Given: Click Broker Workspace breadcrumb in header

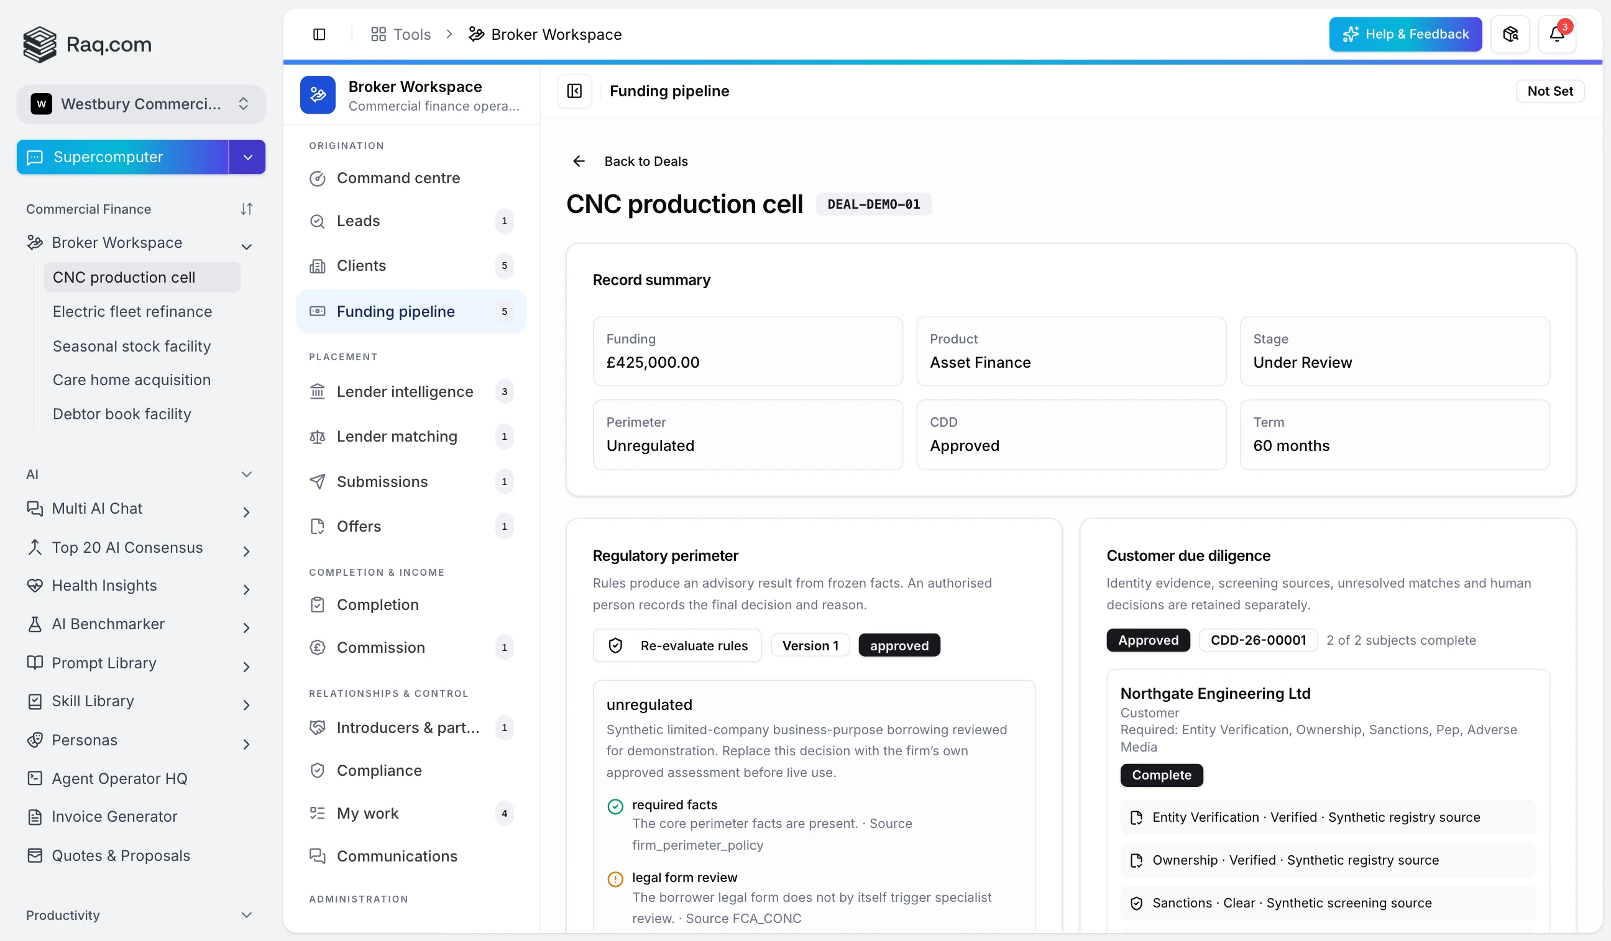Looking at the screenshot, I should 545,35.
